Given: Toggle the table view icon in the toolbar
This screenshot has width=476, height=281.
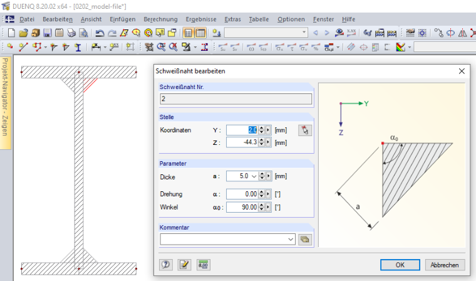Looking at the screenshot, I should (200, 33).
